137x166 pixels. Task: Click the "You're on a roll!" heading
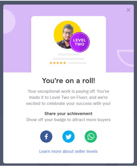[68, 81]
